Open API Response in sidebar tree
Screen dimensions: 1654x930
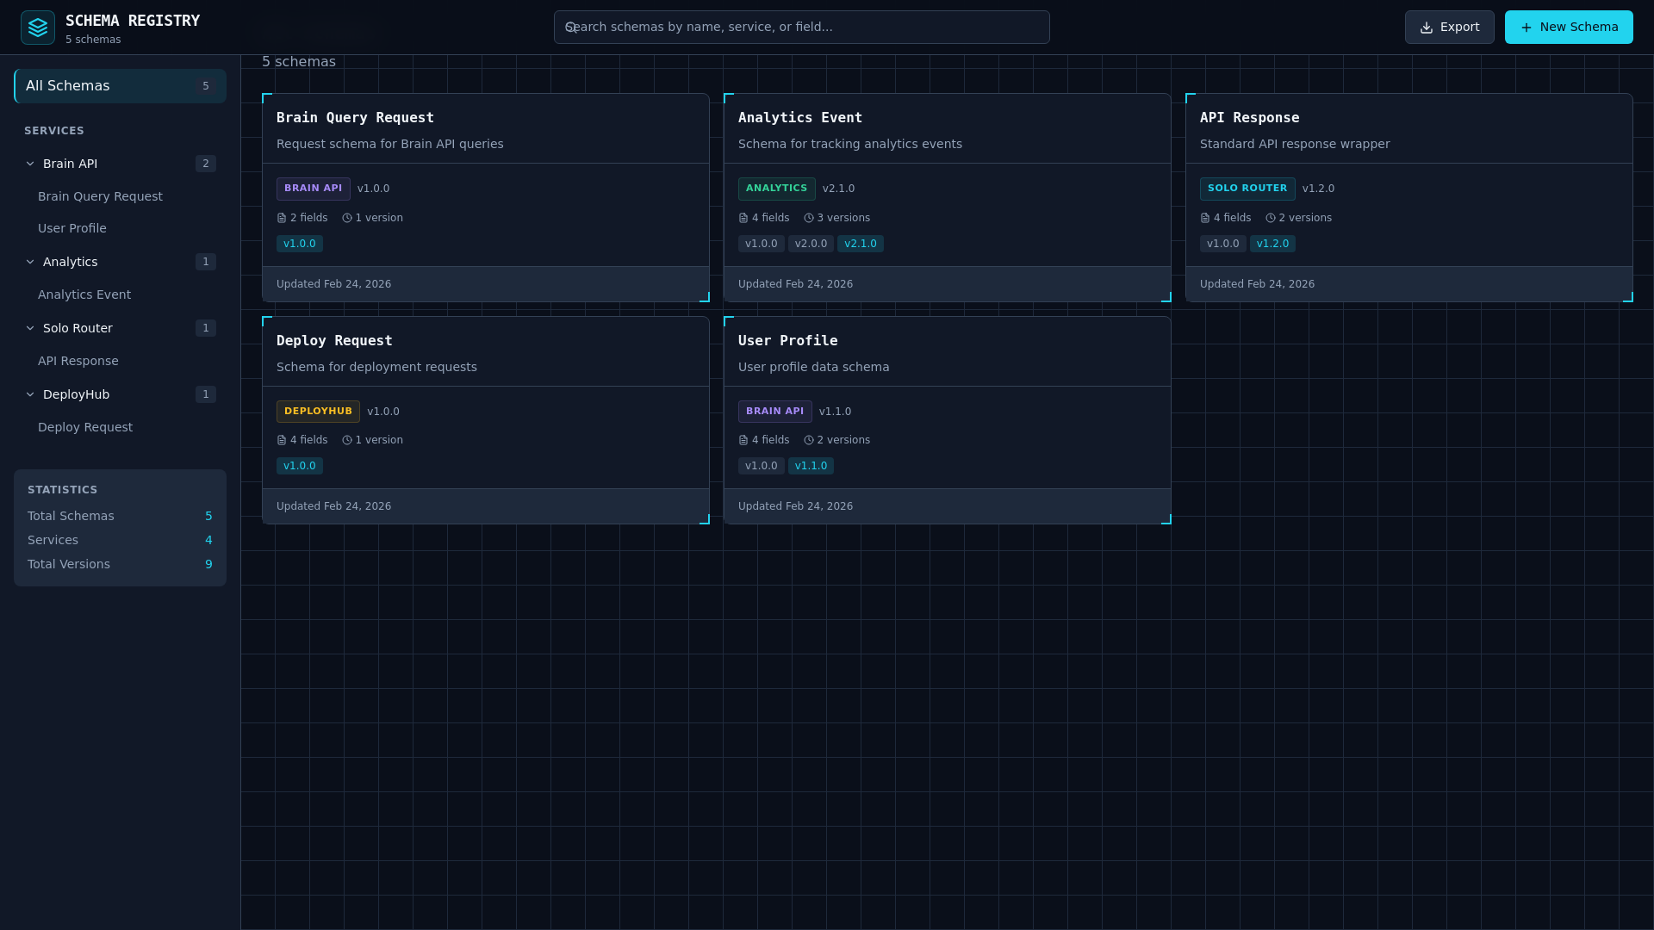[78, 361]
